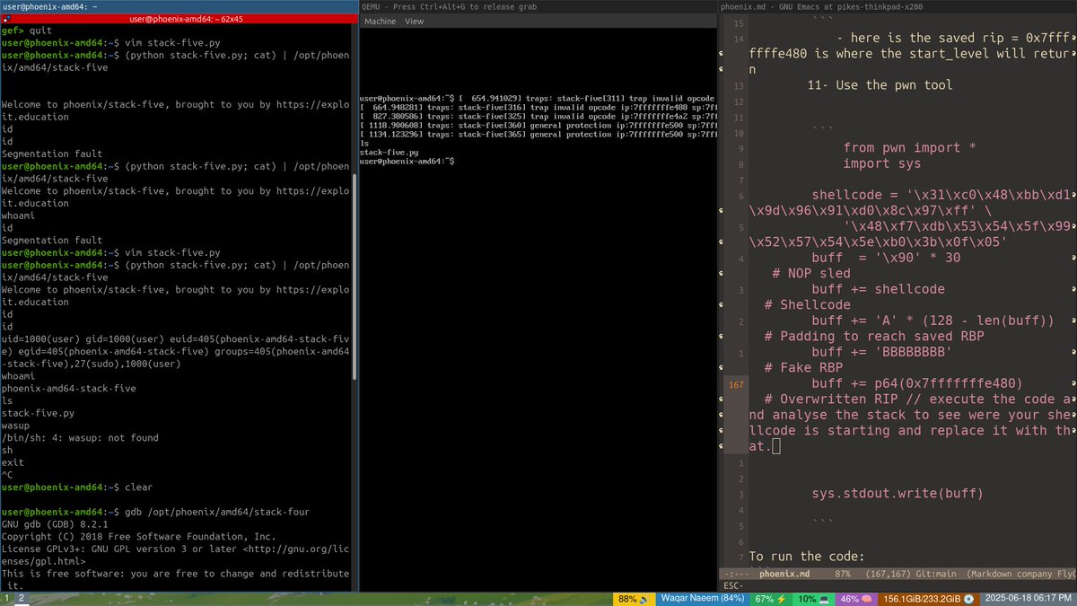
Task: Click the '# NOP sled' comment in Emacs
Action: [x=810, y=273]
